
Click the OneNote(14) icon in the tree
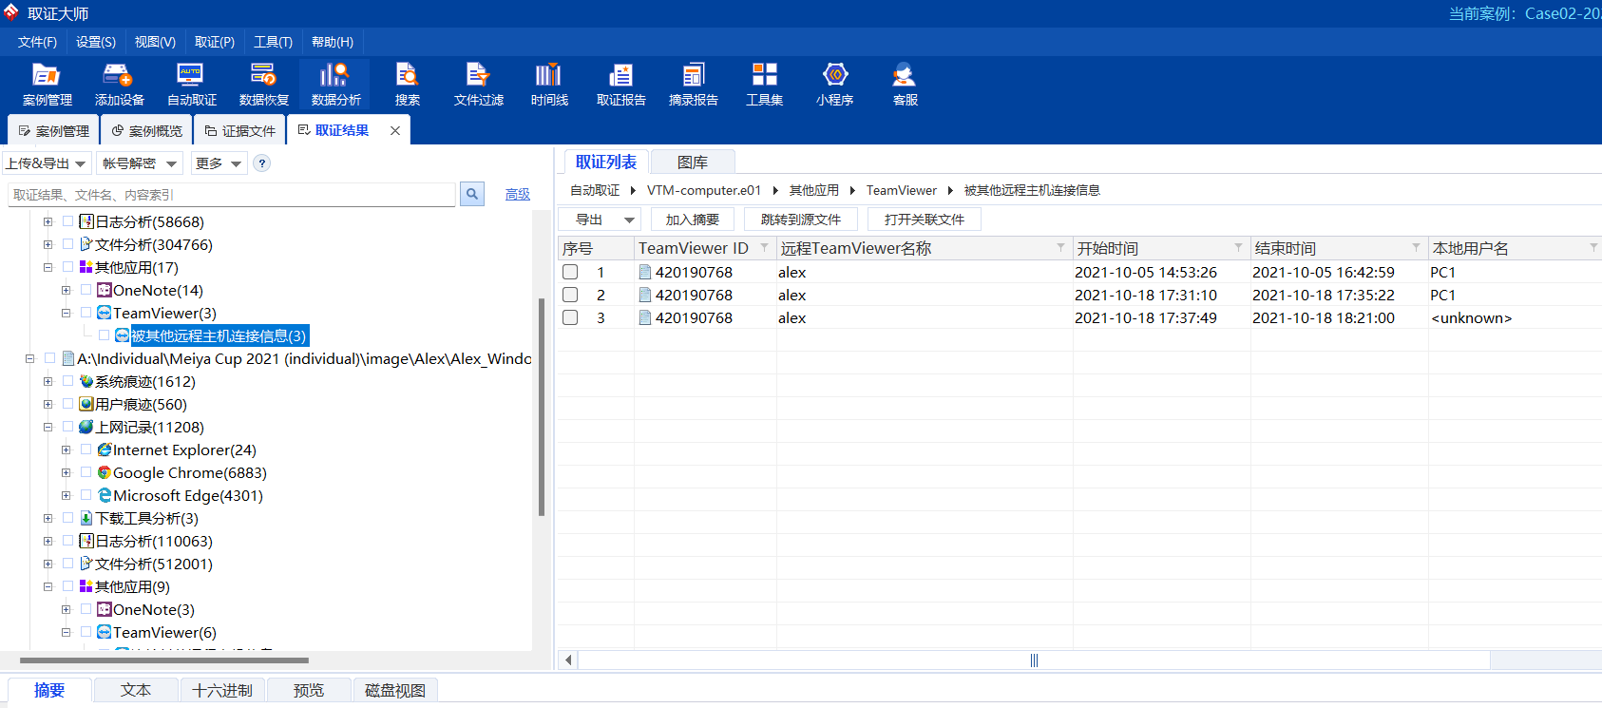point(105,290)
